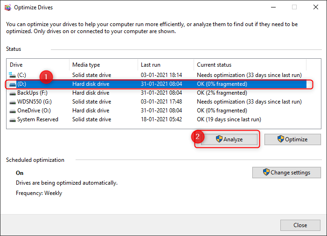Sort by the Drive column header
327x236 pixels.
[x=38, y=65]
